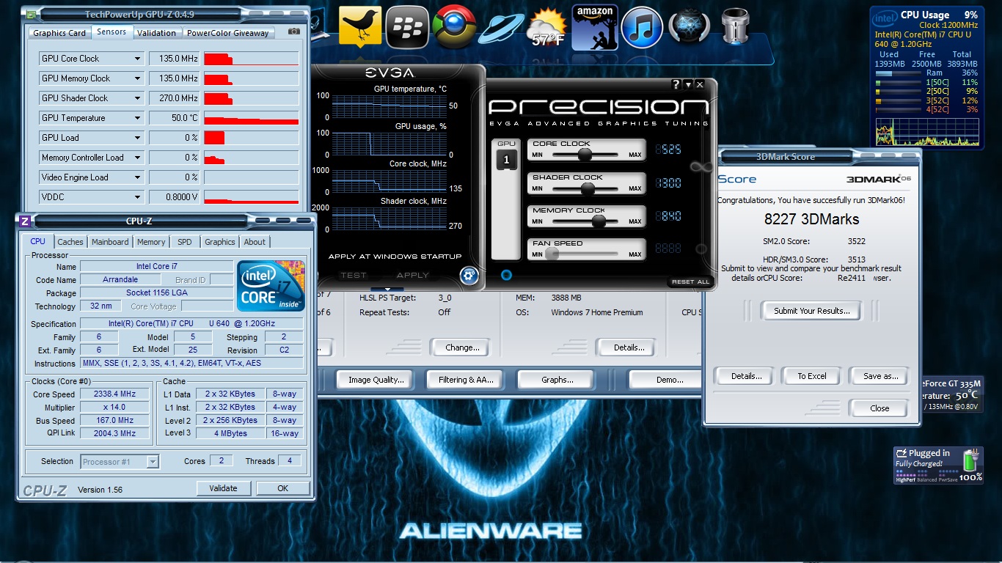Open GPU Core Clock sensor dropdown

click(137, 59)
